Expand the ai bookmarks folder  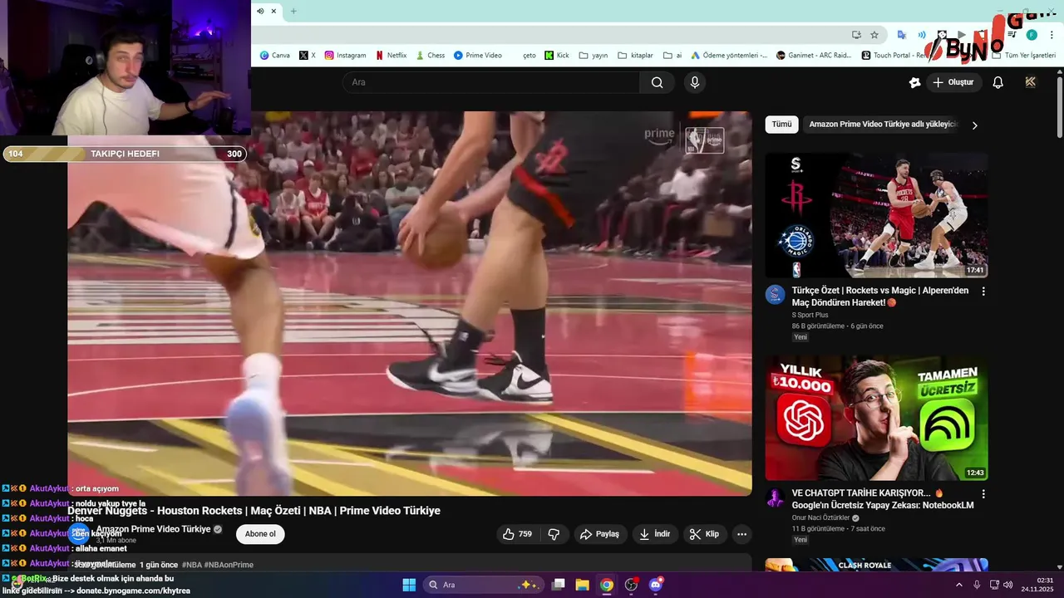[x=672, y=56]
